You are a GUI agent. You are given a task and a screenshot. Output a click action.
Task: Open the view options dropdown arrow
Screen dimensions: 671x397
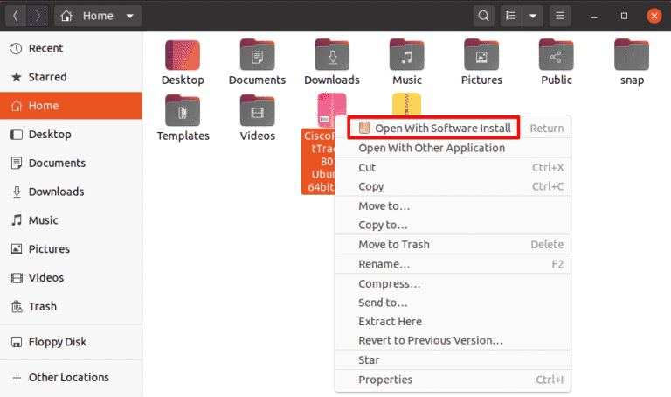click(533, 16)
